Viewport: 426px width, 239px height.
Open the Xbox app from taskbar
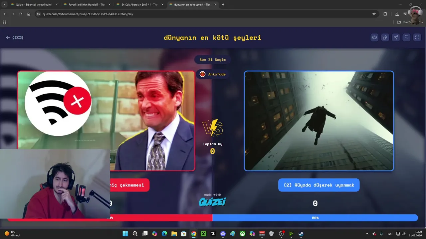[x=243, y=234]
